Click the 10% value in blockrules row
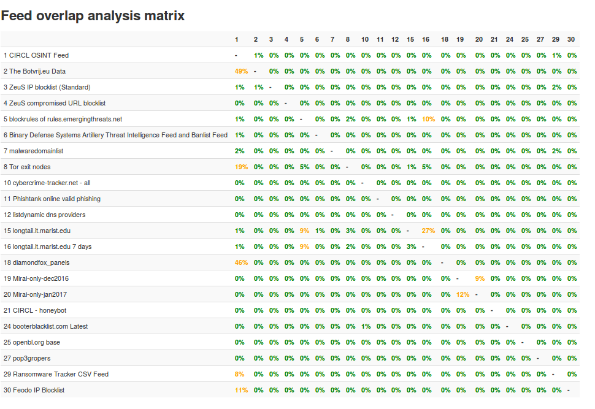This screenshot has height=409, width=595. point(428,119)
